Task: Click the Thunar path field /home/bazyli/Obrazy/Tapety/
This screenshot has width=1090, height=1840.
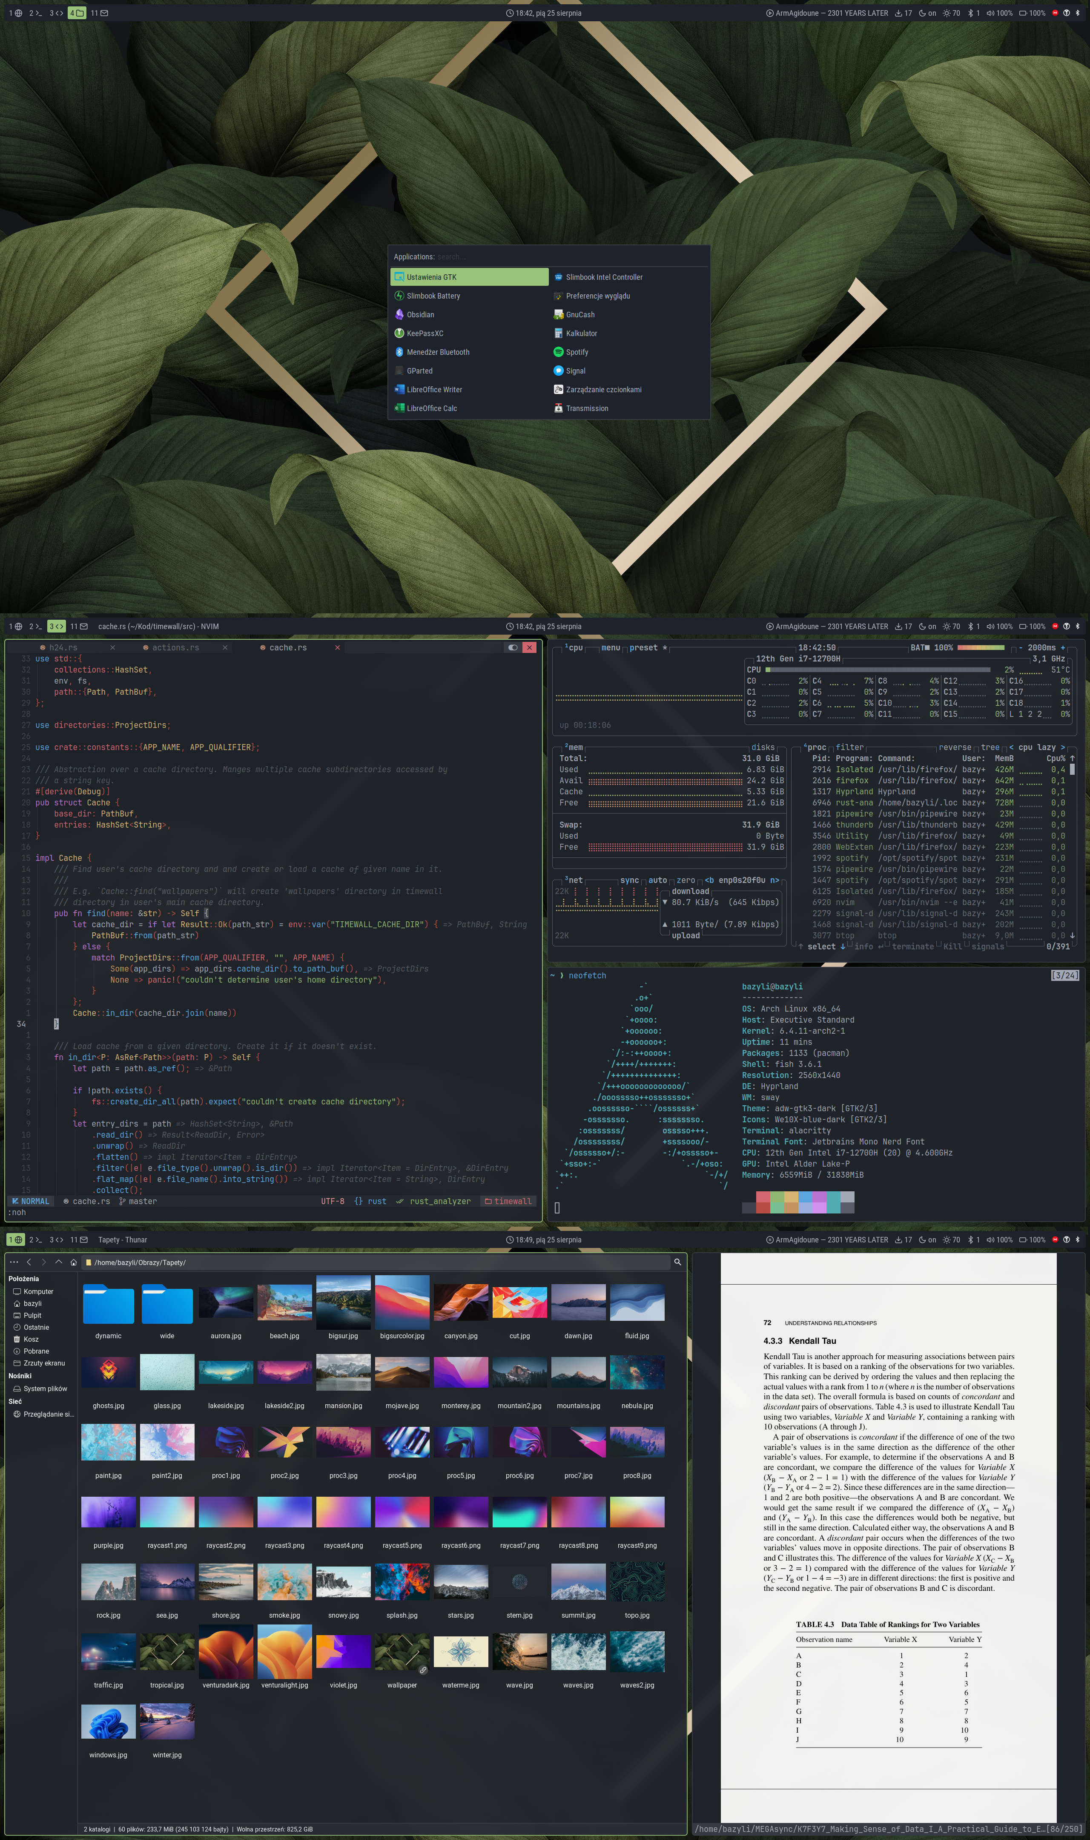Action: tap(375, 1262)
